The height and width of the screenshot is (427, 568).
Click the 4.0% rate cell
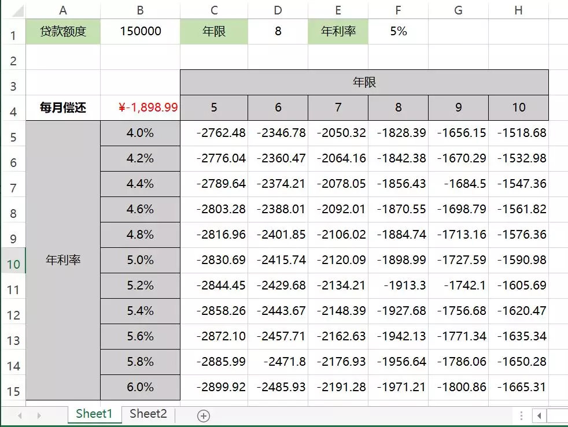point(140,133)
